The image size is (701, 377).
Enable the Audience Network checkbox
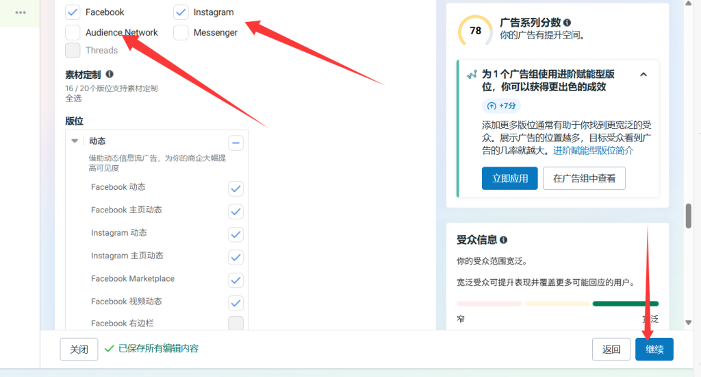[73, 32]
